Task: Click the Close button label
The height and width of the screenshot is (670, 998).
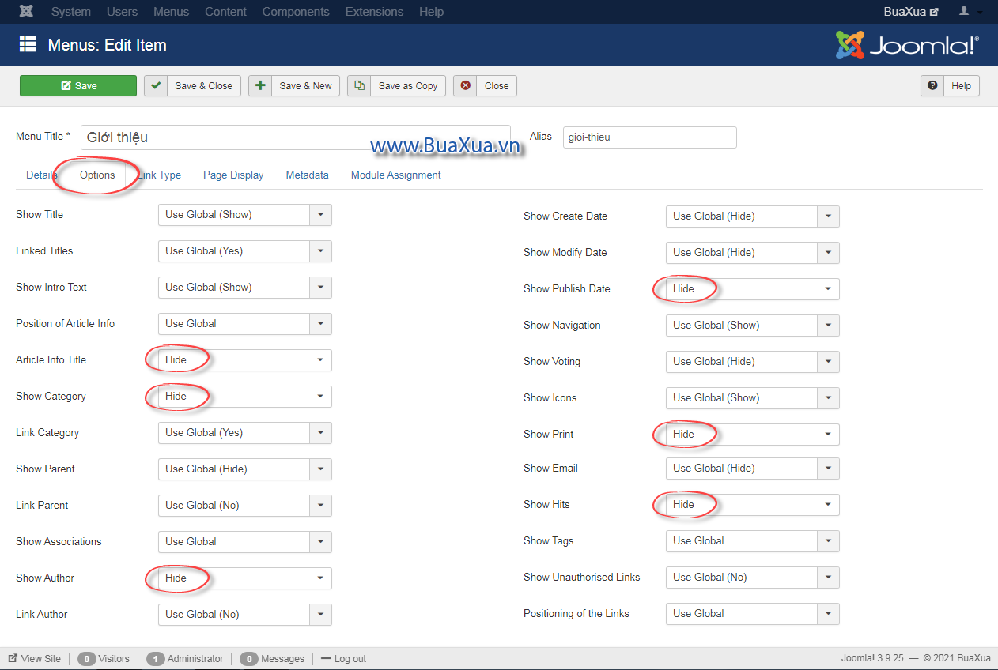Action: 497,86
